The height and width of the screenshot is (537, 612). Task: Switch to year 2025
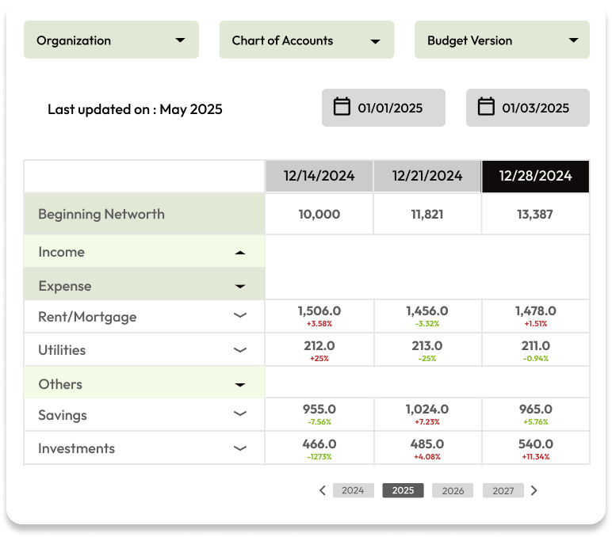[x=403, y=490]
